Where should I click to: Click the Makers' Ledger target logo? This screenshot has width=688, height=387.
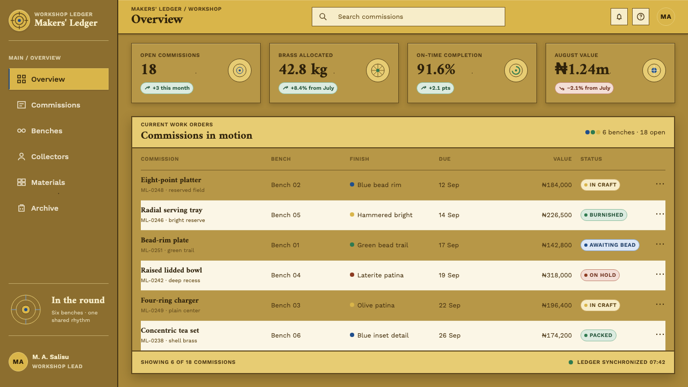(19, 20)
